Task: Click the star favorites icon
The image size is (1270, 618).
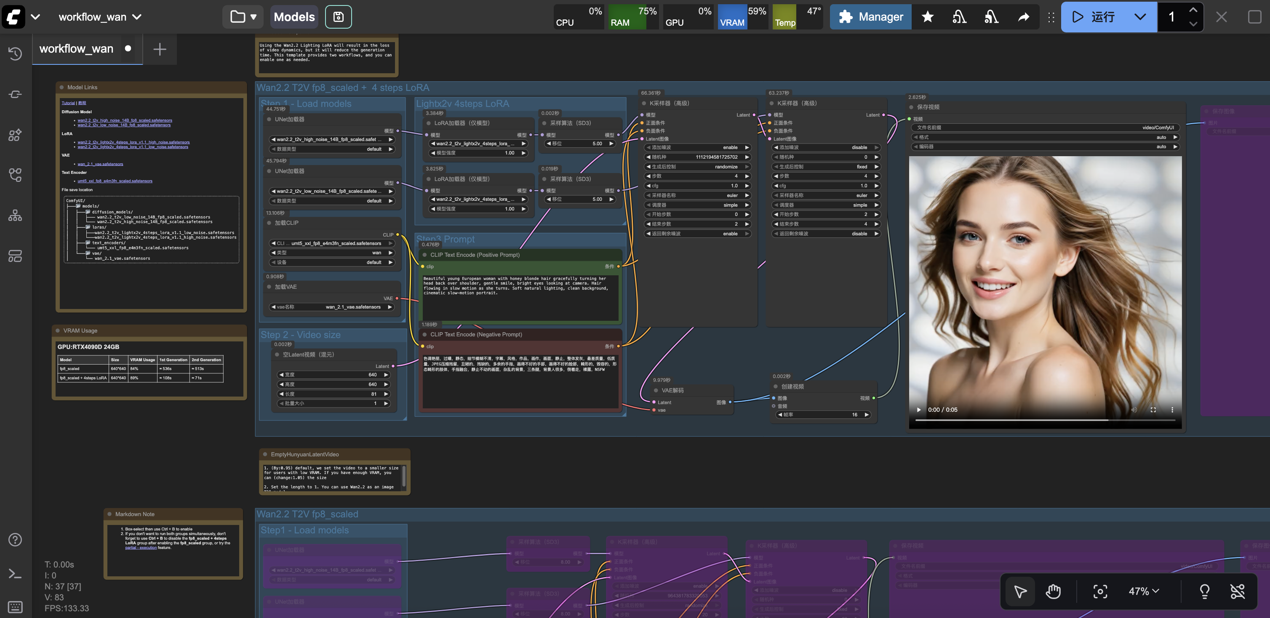Action: point(927,17)
